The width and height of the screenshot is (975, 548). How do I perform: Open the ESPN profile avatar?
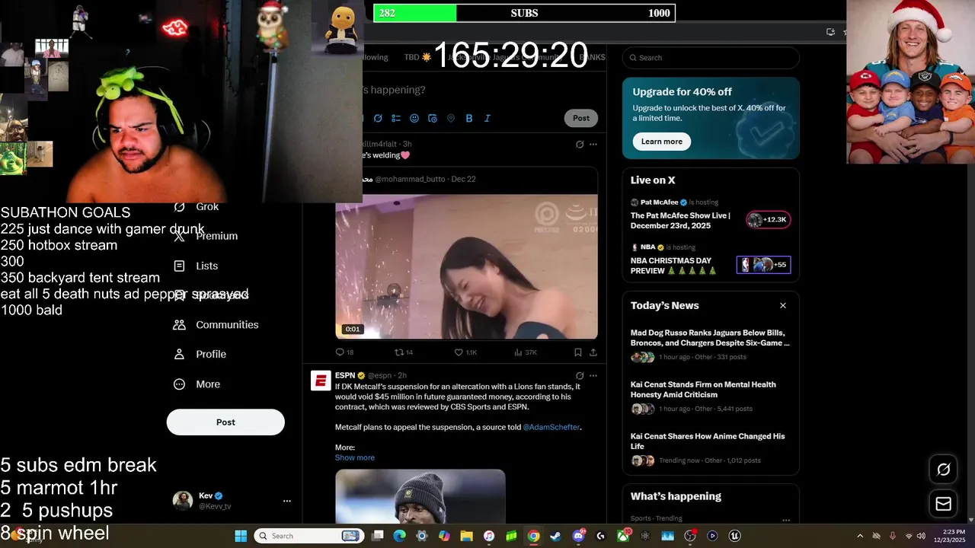click(321, 381)
